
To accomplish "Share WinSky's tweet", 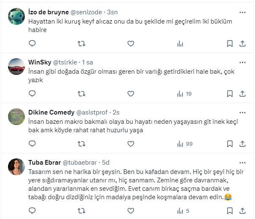I will 242,93.
